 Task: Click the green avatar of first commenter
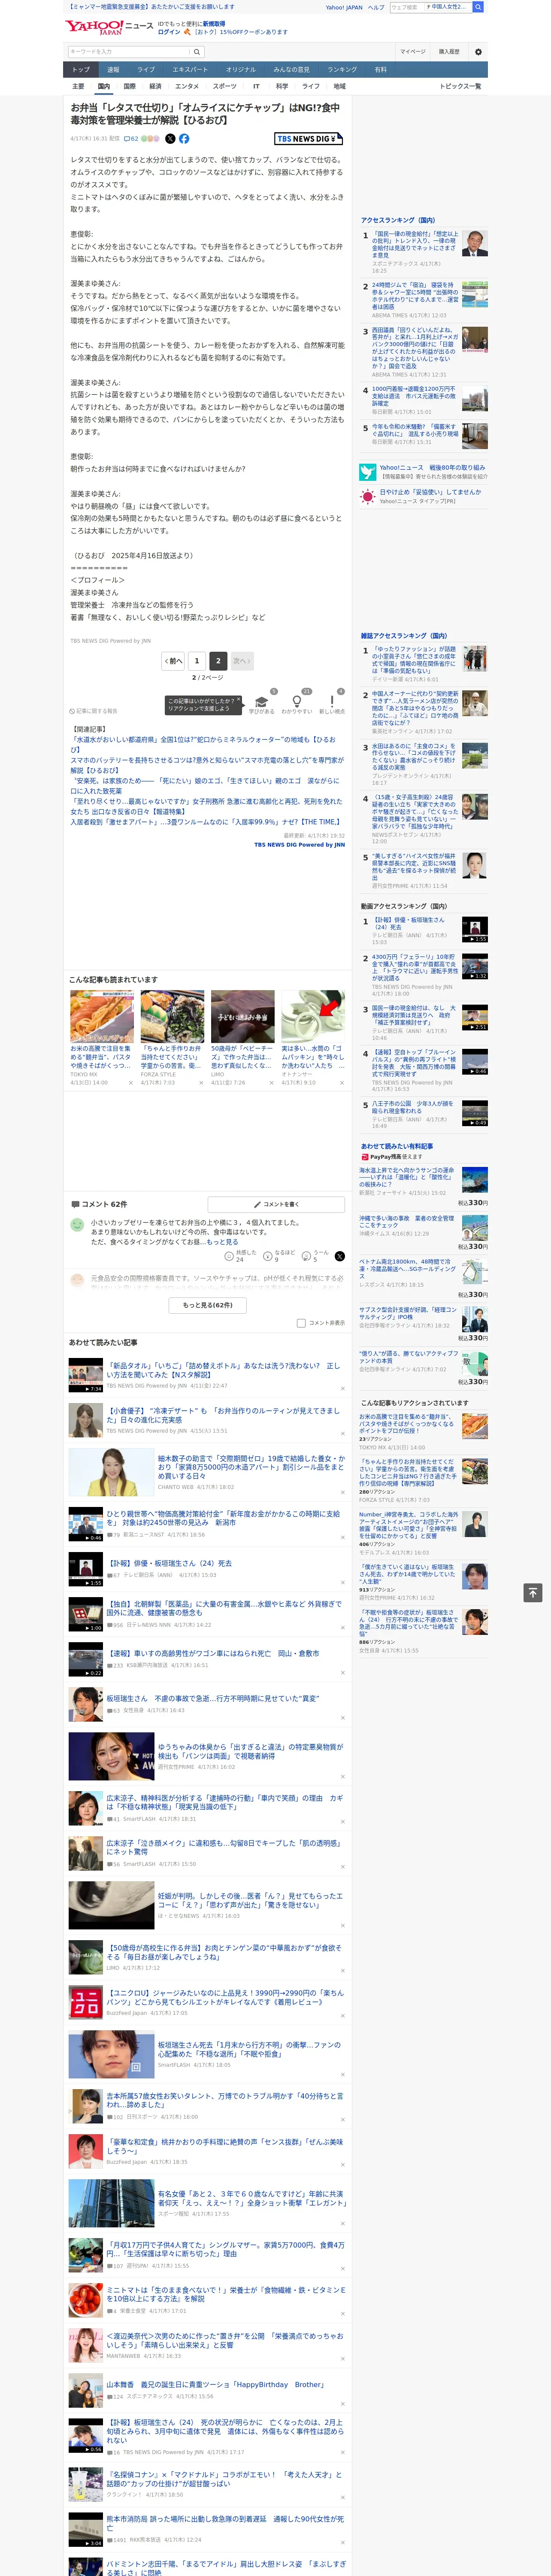(x=77, y=1225)
